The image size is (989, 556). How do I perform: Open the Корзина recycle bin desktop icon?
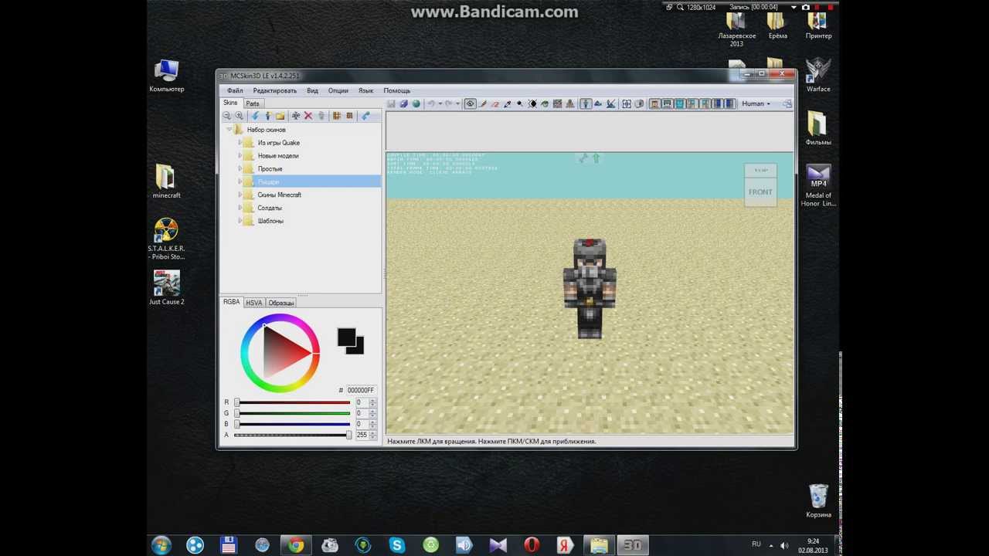point(818,501)
